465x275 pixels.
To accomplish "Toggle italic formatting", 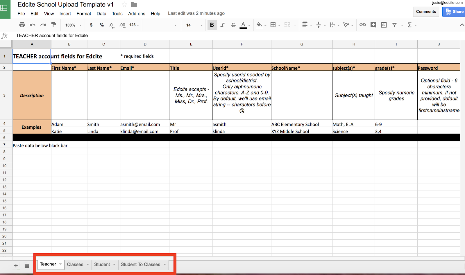I will click(x=223, y=25).
